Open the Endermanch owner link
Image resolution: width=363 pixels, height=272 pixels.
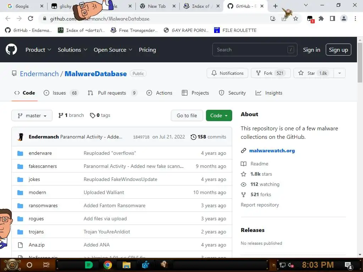pyautogui.click(x=39, y=74)
